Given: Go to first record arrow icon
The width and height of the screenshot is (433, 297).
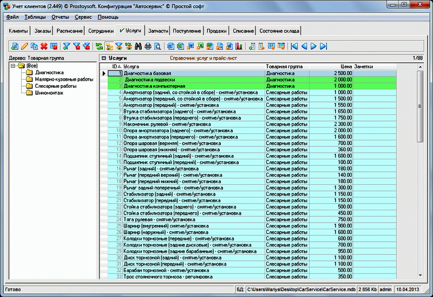Looking at the screenshot, I should pyautogui.click(x=294, y=46).
